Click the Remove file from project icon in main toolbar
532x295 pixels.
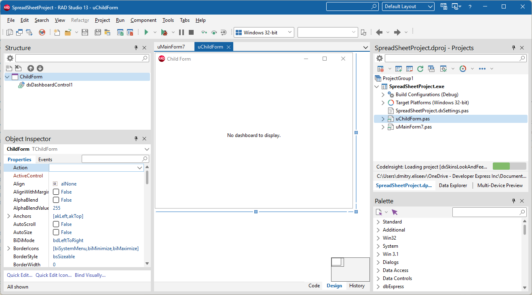[x=130, y=32]
